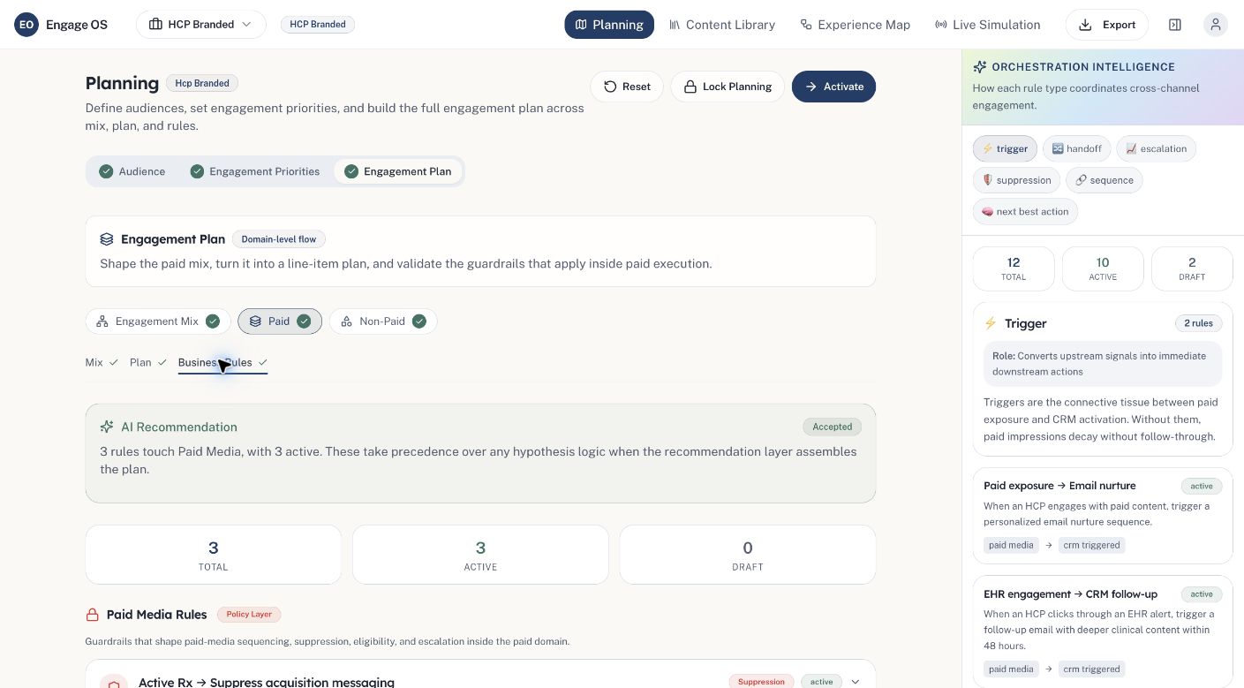Click the sparkle icon beside Orchestration Intelligence
This screenshot has width=1244, height=688.
(979, 67)
